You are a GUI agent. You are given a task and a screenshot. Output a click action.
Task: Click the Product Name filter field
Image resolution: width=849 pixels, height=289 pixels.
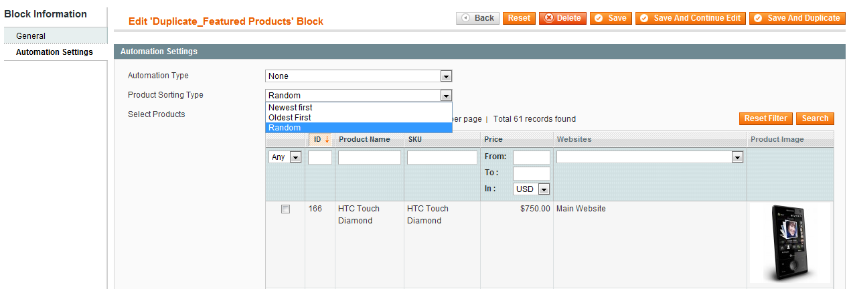[370, 157]
